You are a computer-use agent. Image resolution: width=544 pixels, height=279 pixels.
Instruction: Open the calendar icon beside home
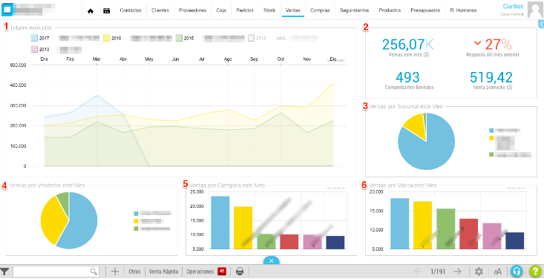tap(107, 10)
